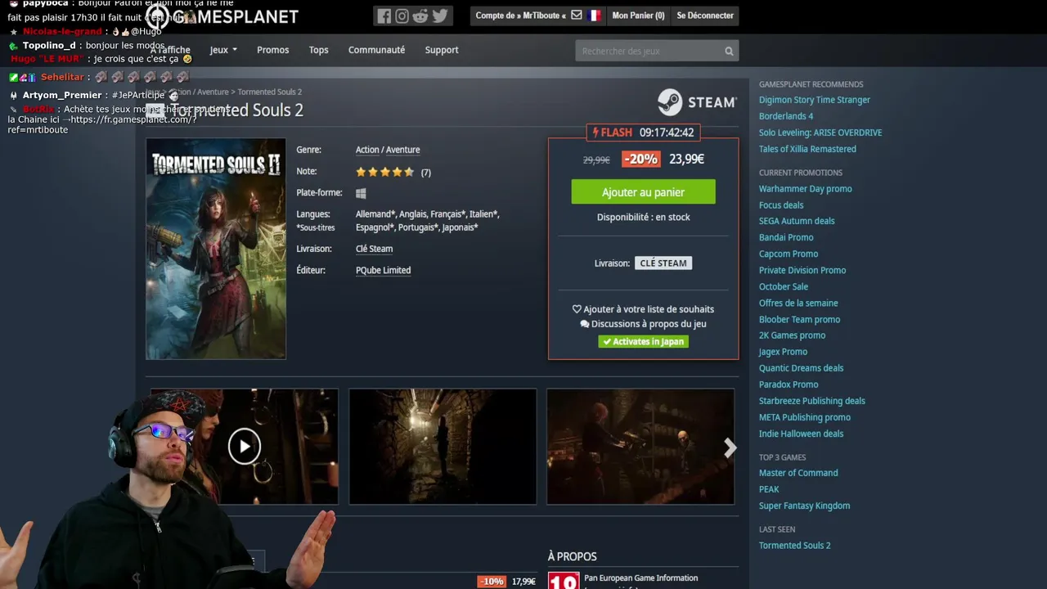The width and height of the screenshot is (1047, 589).
Task: Open last seen Tormented Souls 2 link
Action: click(x=794, y=546)
